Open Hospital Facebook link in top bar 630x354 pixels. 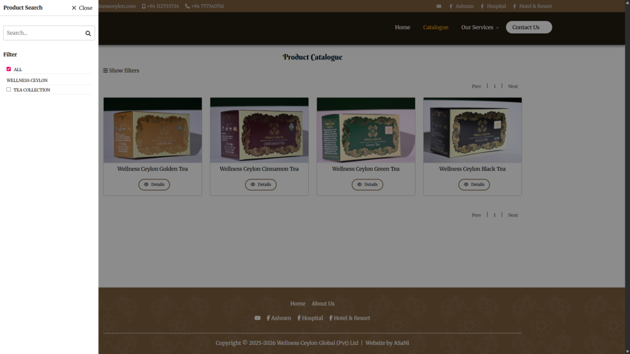click(493, 6)
